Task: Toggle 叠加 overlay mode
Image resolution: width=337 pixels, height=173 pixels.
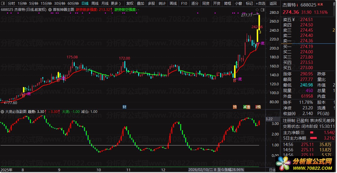Action: (141, 4)
